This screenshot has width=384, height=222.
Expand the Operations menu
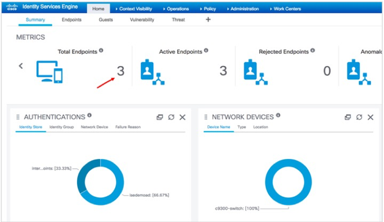[176, 9]
